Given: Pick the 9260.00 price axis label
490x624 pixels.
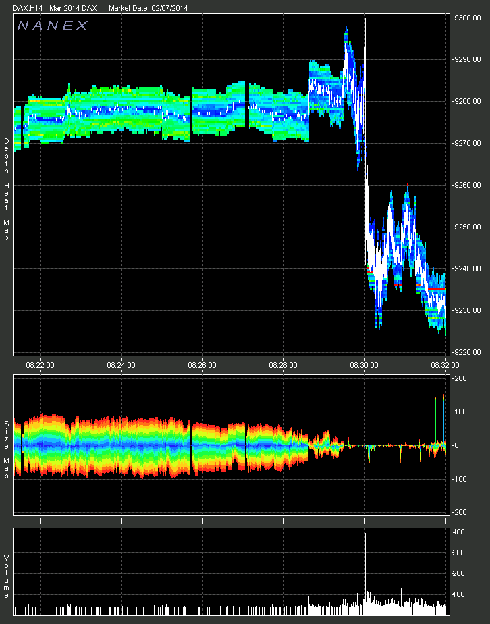Looking at the screenshot, I should click(x=466, y=185).
